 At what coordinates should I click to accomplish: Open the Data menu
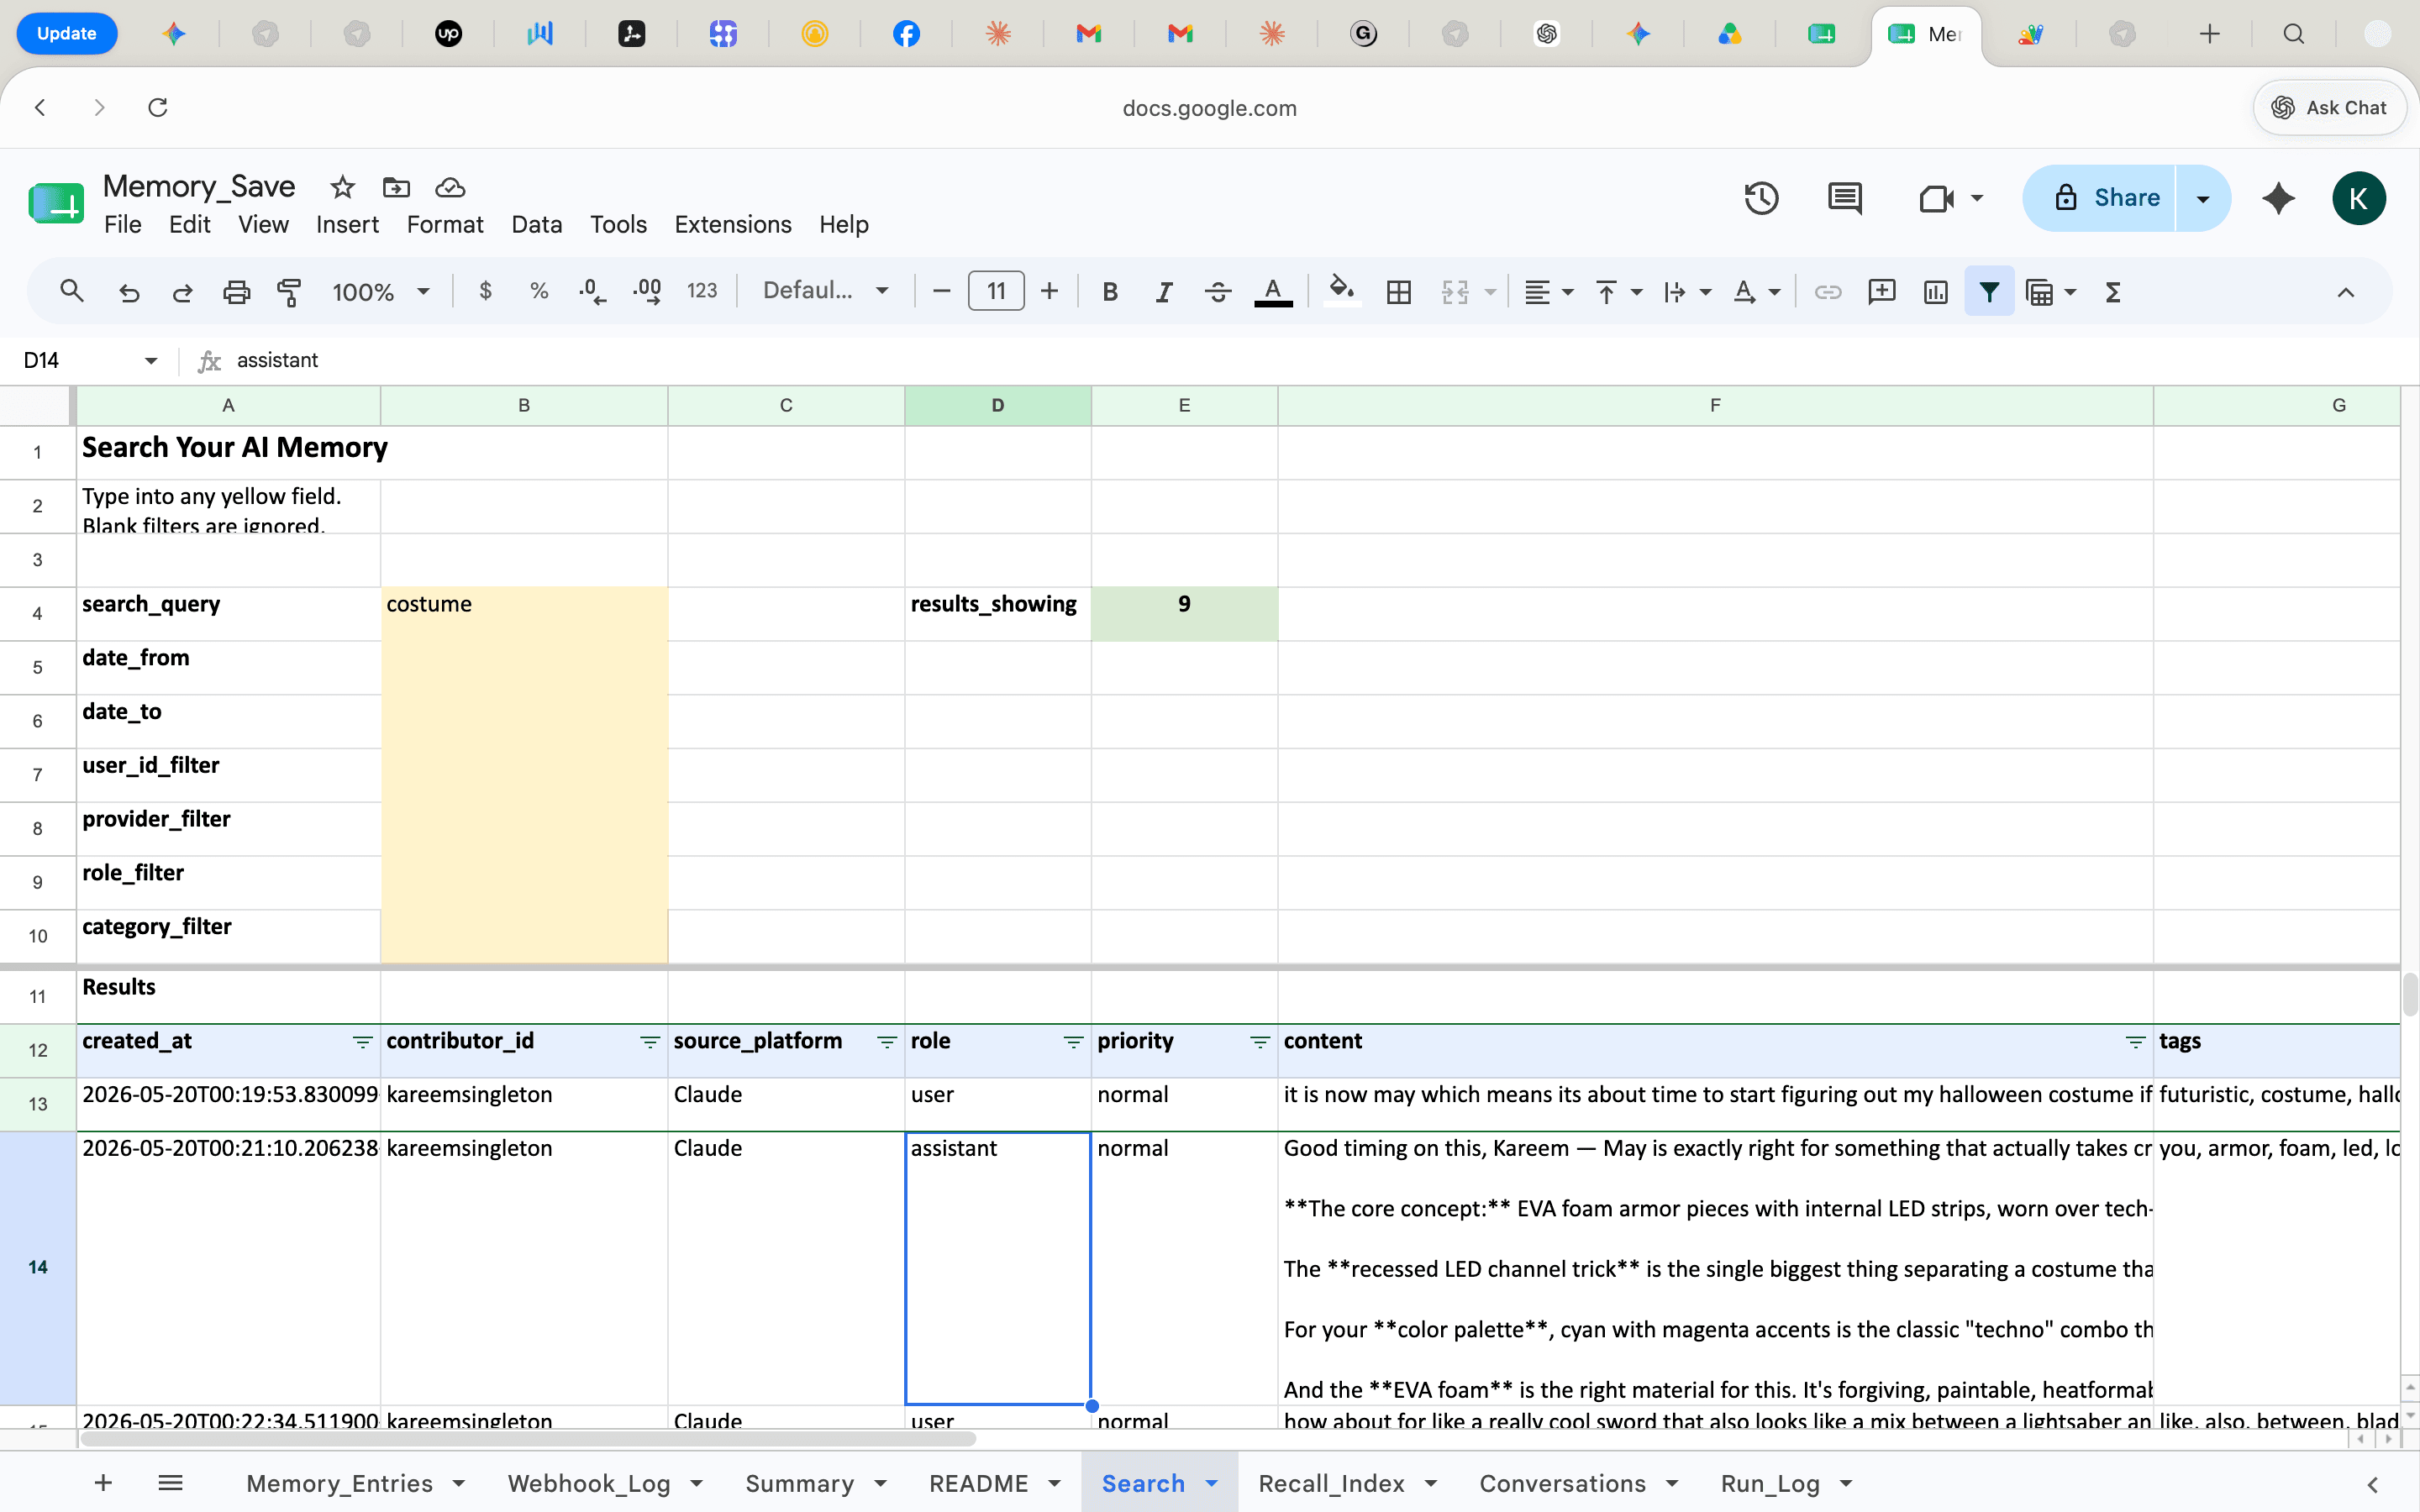537,224
